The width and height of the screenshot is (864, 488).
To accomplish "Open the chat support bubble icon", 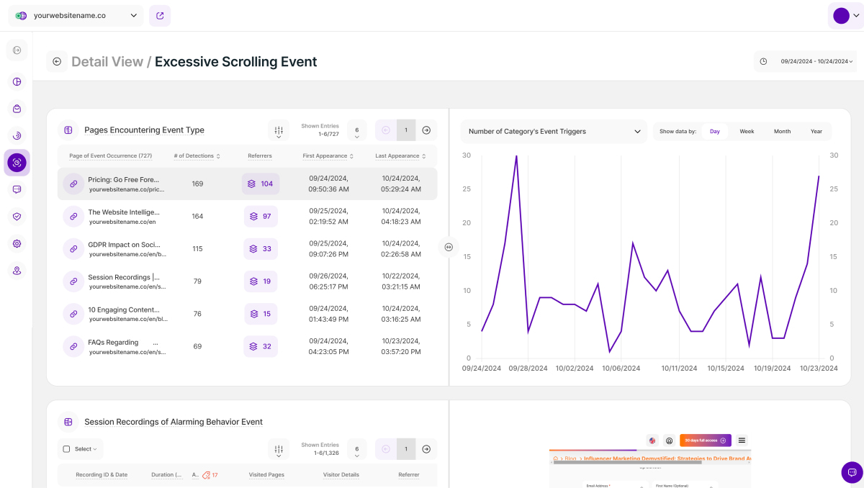I will 852,472.
